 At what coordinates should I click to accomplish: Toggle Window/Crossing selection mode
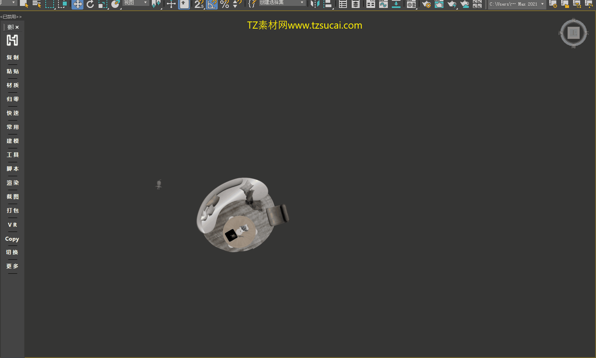[x=62, y=4]
